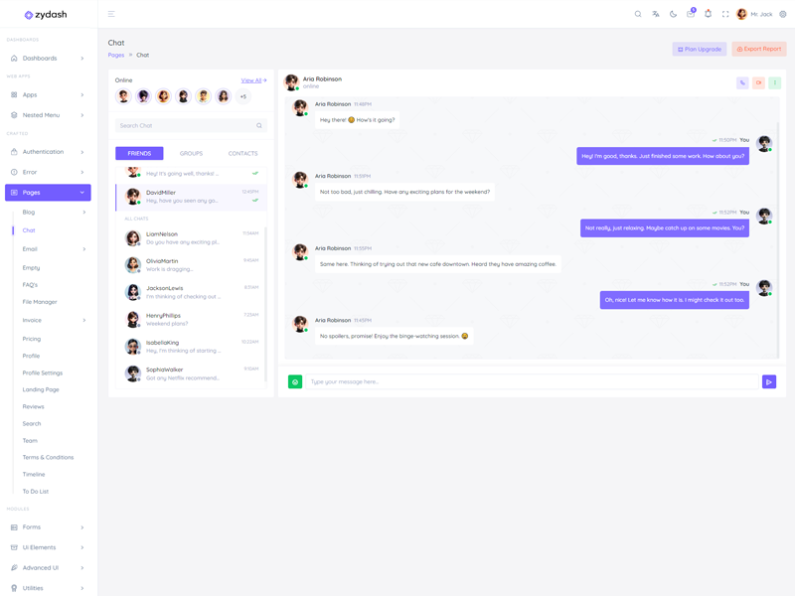The image size is (795, 596).
Task: Focus the Type your message here field
Action: coord(532,381)
